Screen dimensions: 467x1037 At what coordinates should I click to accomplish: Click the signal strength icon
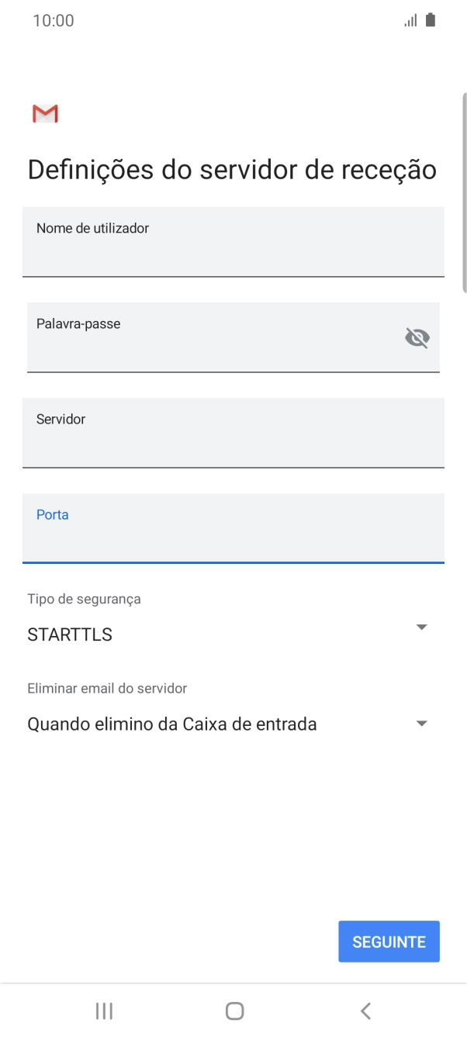[x=411, y=20]
